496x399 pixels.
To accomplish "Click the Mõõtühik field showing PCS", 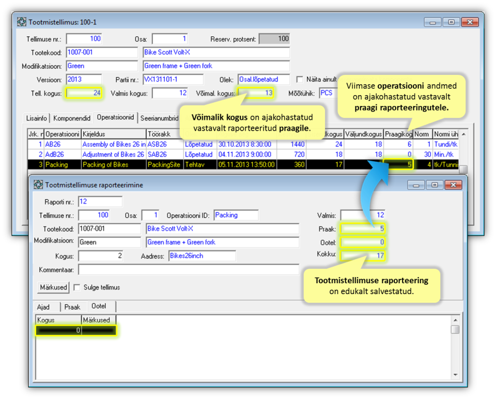I will (x=328, y=93).
